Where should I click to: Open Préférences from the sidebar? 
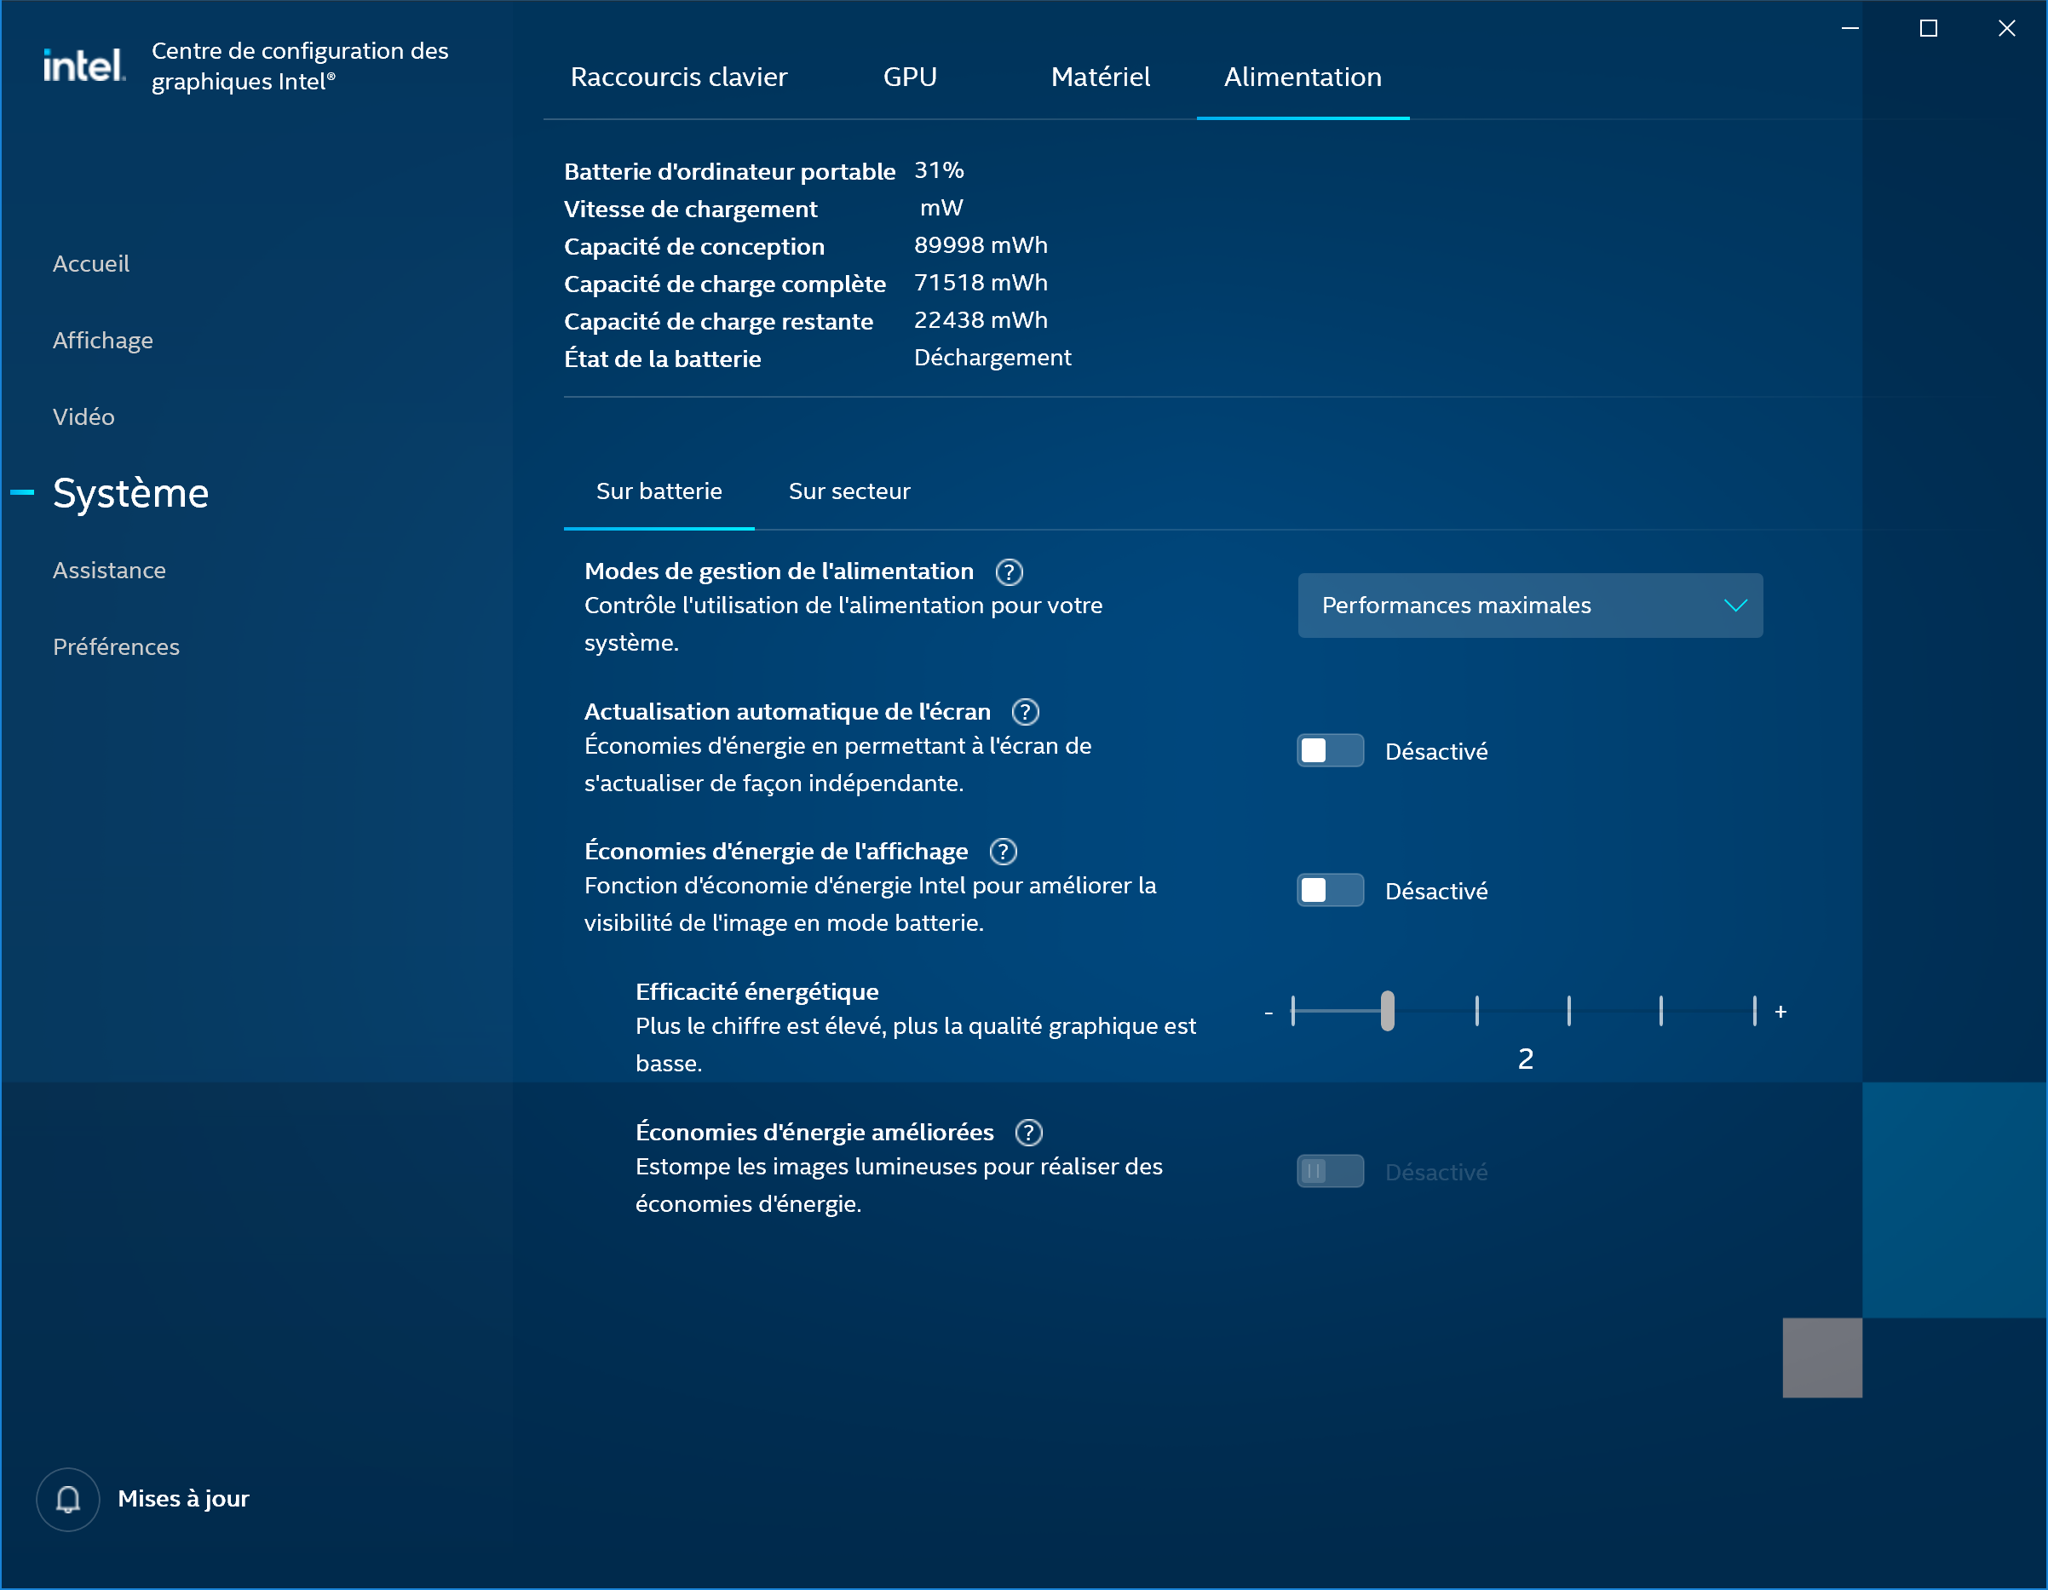click(x=115, y=647)
